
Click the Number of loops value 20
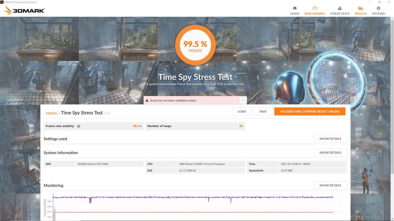[x=241, y=126]
